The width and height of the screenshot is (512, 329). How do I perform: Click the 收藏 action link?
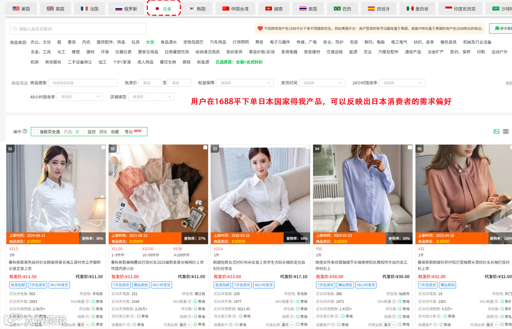115,132
